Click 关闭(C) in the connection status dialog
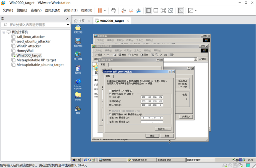 (x=186, y=116)
